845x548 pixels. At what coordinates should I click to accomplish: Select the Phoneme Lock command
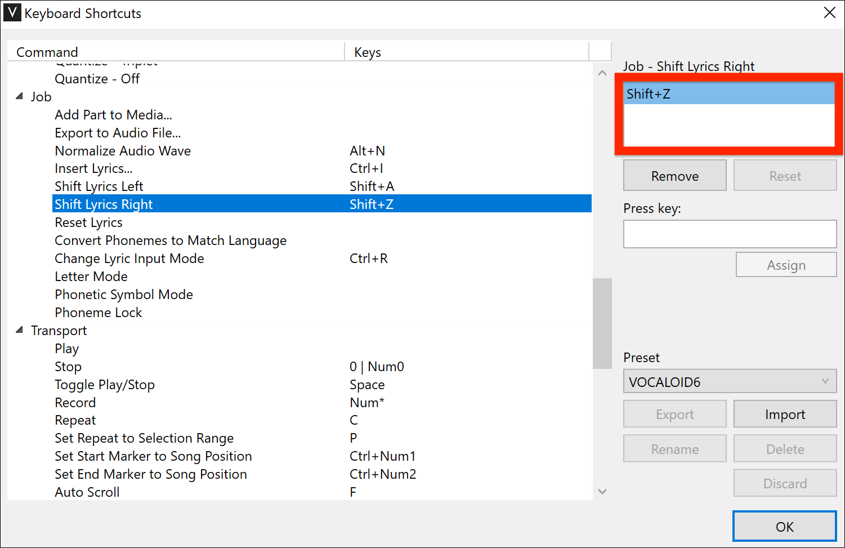(x=98, y=312)
